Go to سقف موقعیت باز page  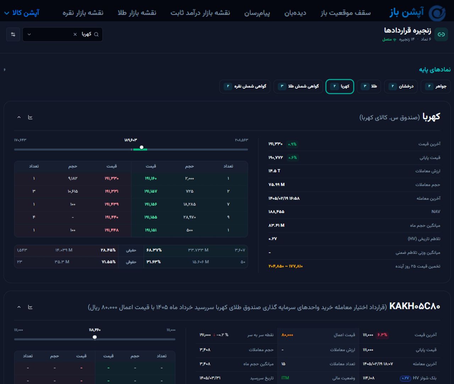tap(346, 13)
